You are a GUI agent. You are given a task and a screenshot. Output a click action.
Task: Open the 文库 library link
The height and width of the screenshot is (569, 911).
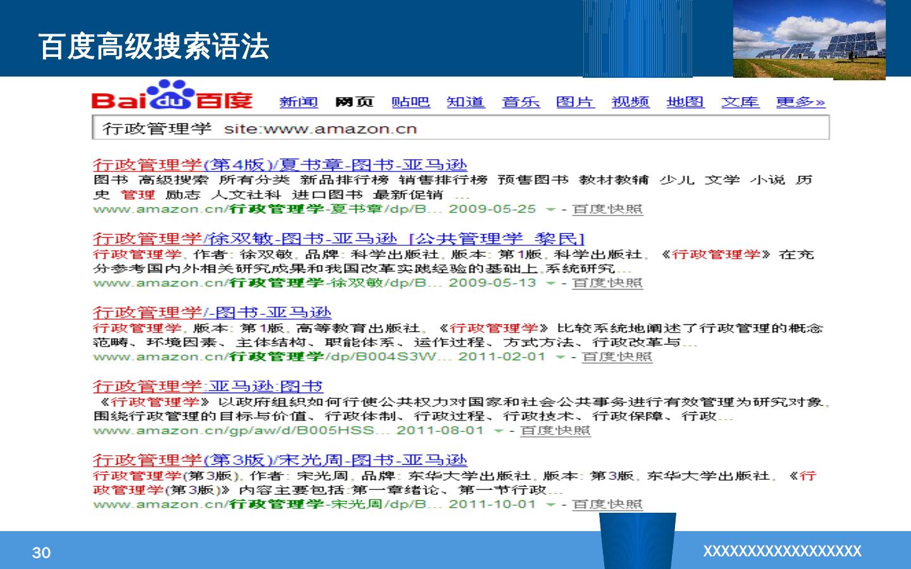pyautogui.click(x=740, y=102)
